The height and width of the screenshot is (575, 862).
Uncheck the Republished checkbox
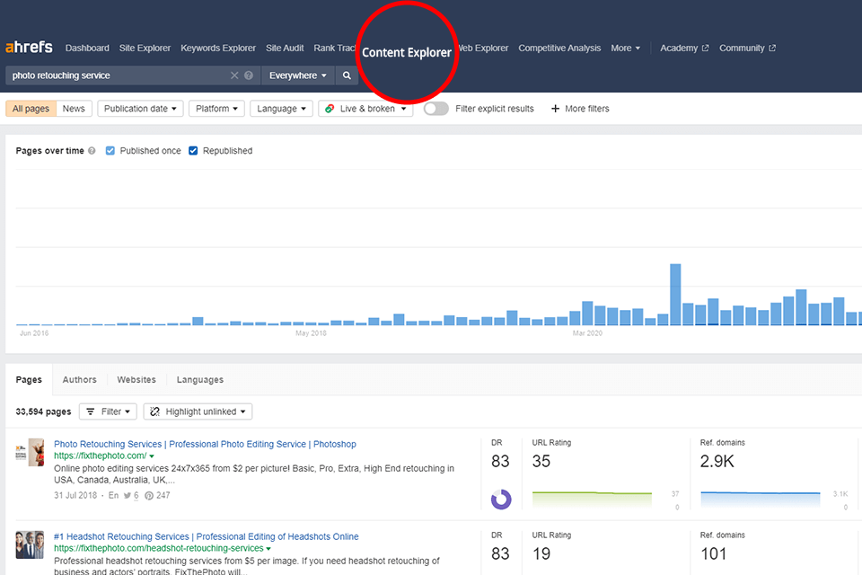point(193,151)
